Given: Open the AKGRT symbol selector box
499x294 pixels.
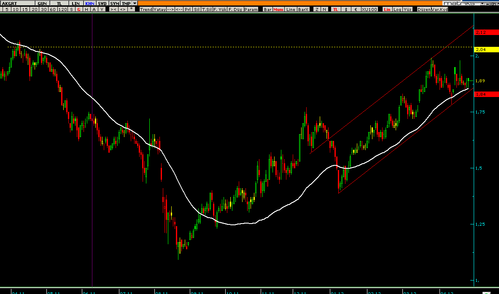Looking at the screenshot, I should pos(17,3).
